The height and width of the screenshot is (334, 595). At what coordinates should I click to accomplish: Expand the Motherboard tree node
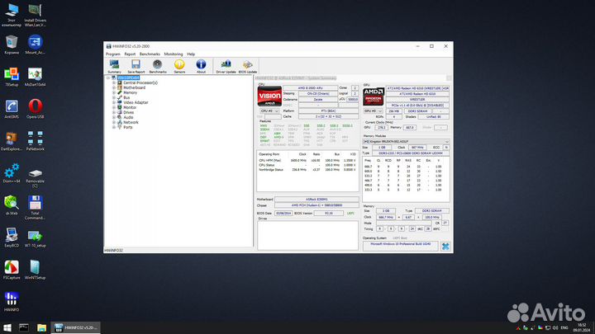pos(114,87)
